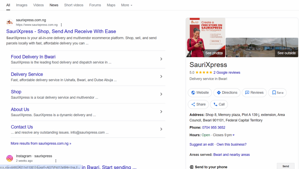Switch to the Short videos tab

click(x=74, y=5)
